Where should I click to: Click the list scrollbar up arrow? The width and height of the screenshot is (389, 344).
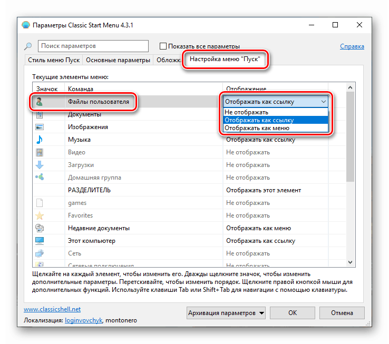pos(351,87)
